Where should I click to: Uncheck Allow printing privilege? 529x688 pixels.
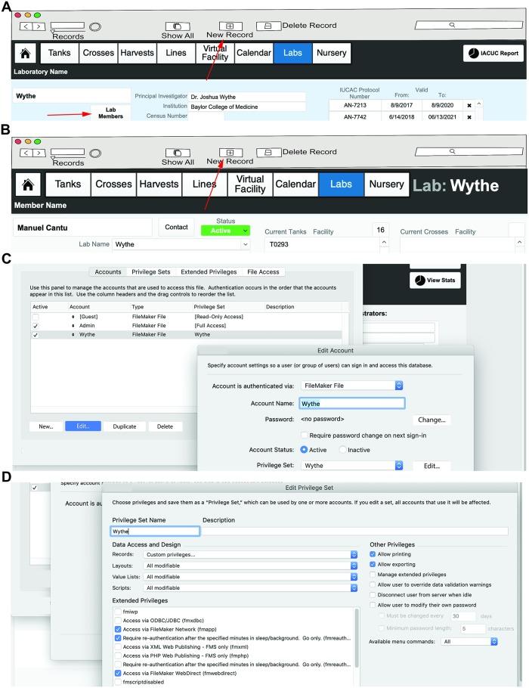(x=373, y=554)
